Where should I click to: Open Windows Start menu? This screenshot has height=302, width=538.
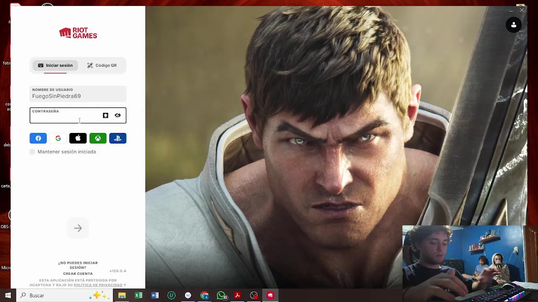[x=8, y=295]
